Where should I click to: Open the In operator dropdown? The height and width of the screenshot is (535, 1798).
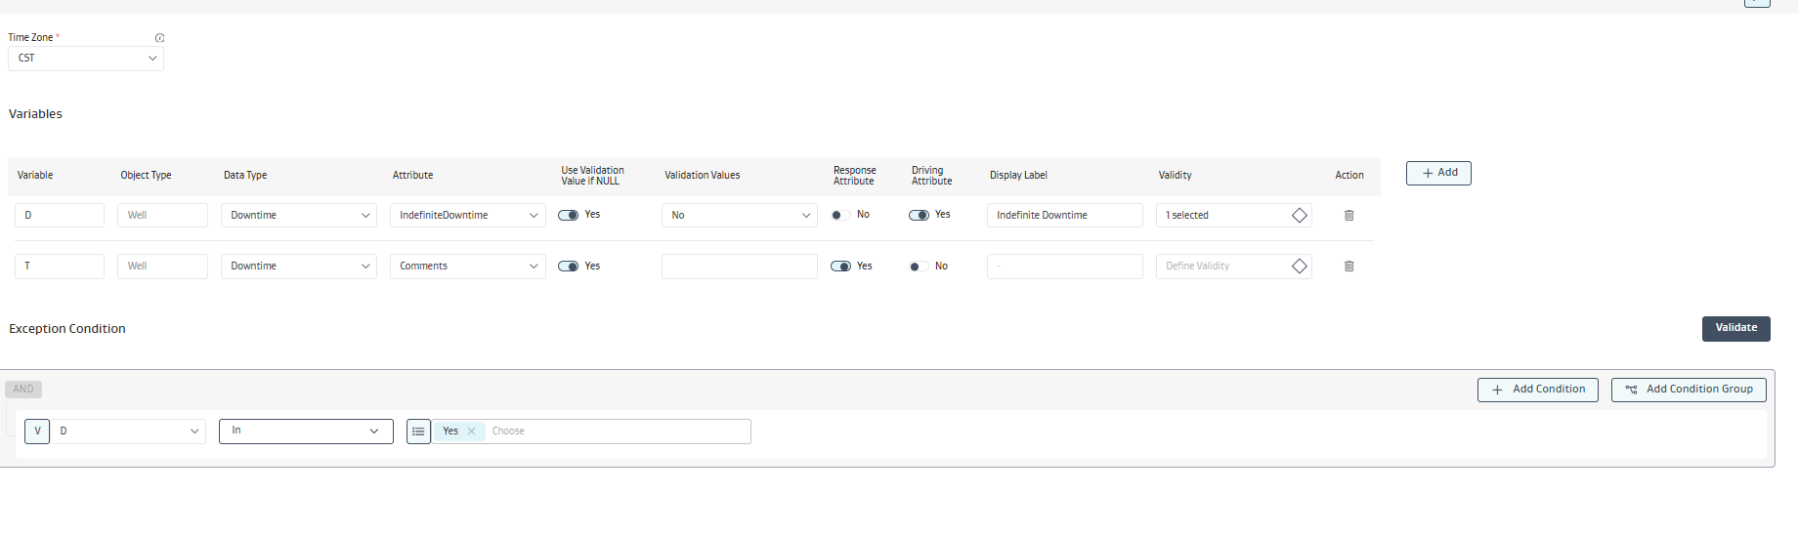[x=306, y=432]
